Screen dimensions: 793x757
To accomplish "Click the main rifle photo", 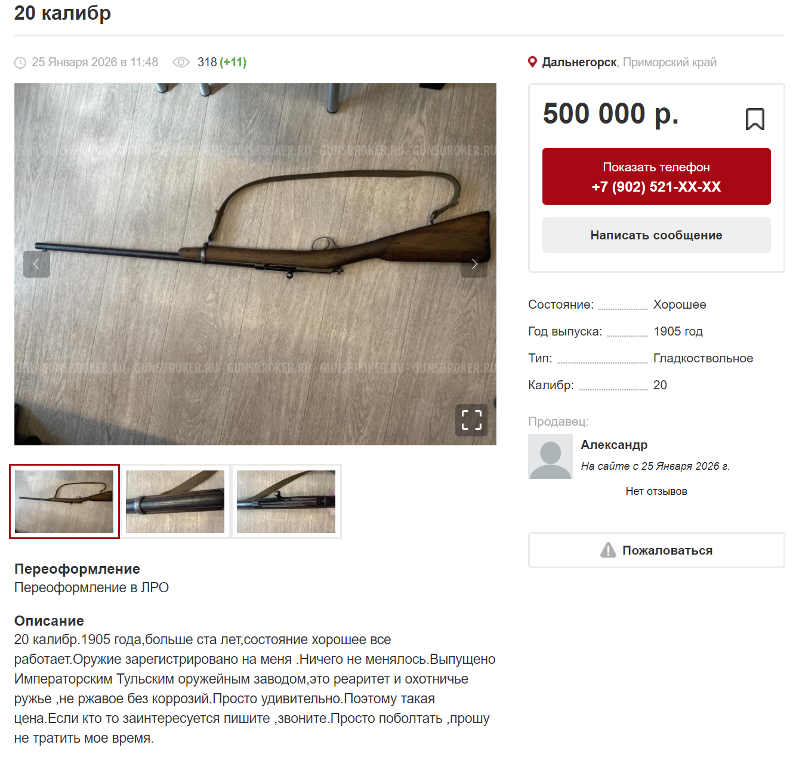I will click(255, 264).
